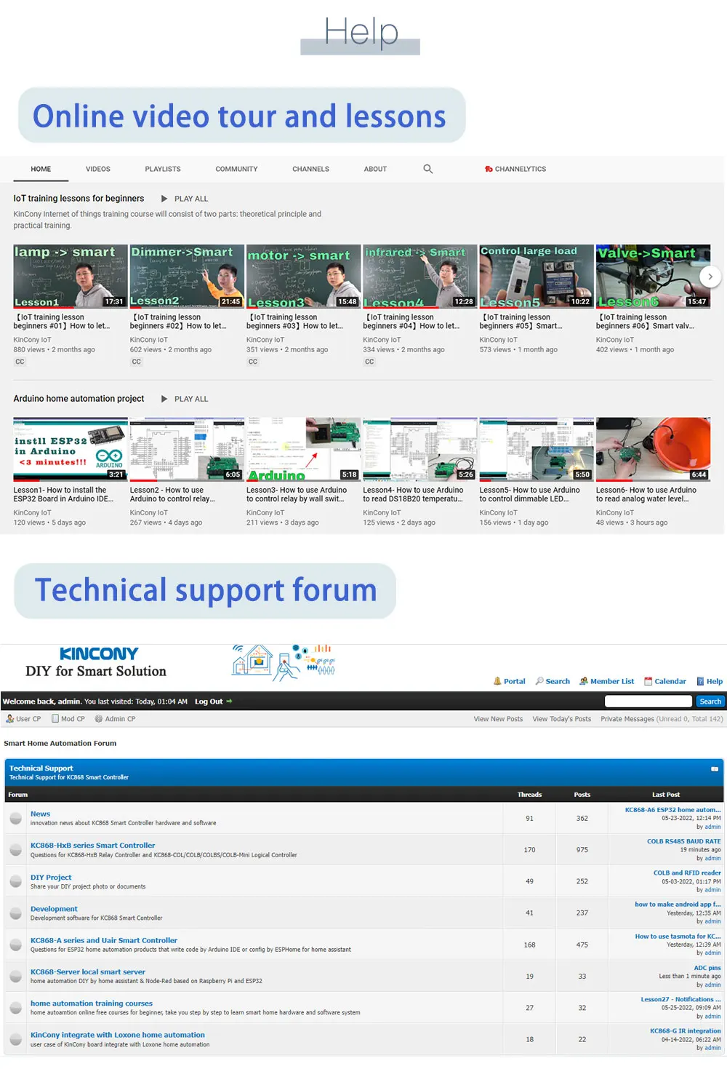This screenshot has width=727, height=1069.
Task: Click the next arrow in lessons carousel
Action: pos(710,277)
